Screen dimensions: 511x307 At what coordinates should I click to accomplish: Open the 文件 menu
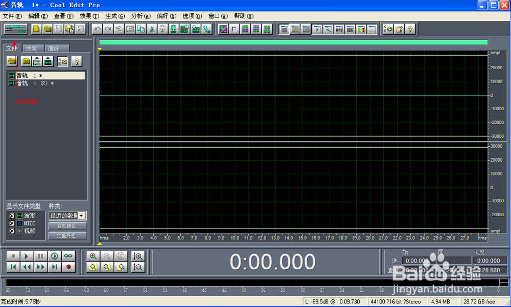click(x=12, y=16)
